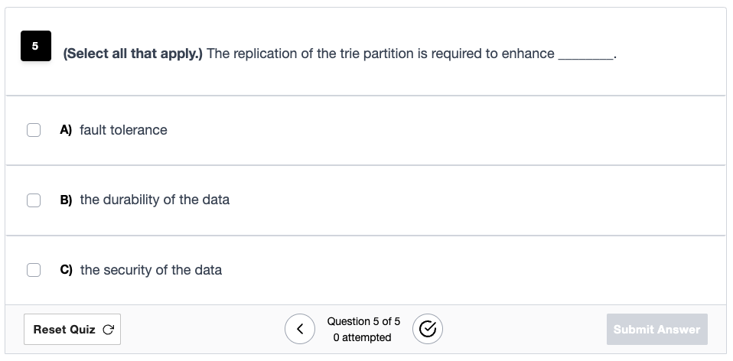
Task: Tick the checkbox for fault tolerance
Action: pos(34,130)
